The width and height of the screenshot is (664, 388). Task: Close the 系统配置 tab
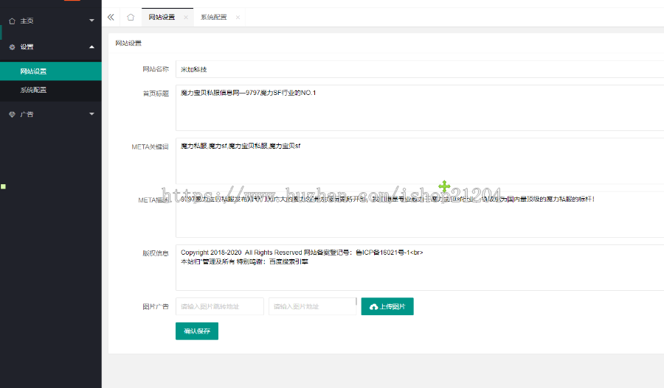pyautogui.click(x=238, y=18)
